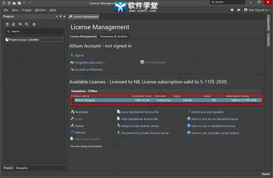
Task: Click the third Projects toolbar folder icon
Action: pos(20,24)
